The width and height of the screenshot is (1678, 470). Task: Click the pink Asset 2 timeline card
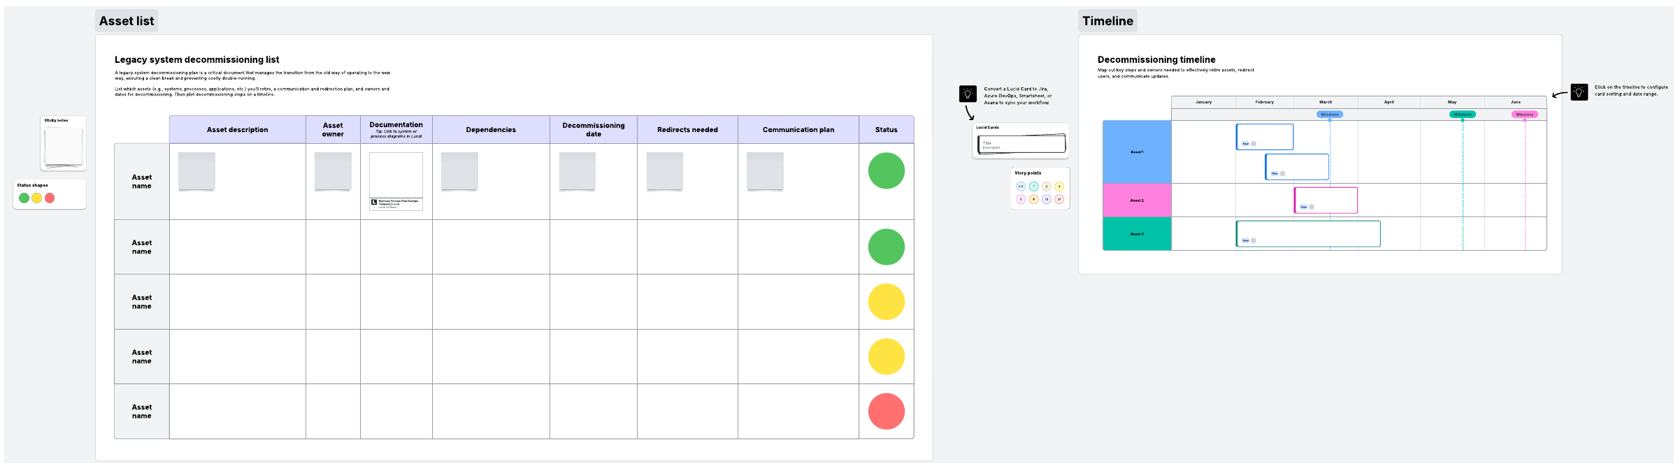[x=1326, y=200]
